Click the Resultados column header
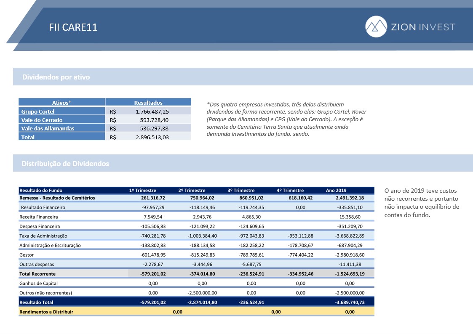 148,103
